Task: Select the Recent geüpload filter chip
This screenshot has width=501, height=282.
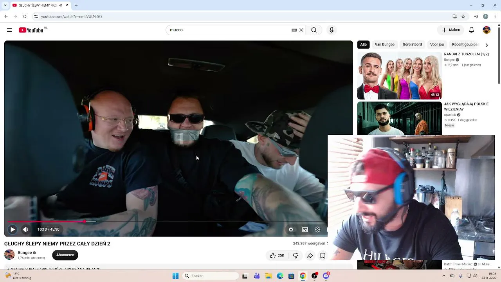Action: 465,45
